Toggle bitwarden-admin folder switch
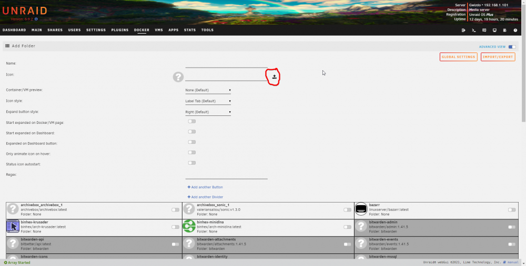The image size is (526, 266). 512,227
